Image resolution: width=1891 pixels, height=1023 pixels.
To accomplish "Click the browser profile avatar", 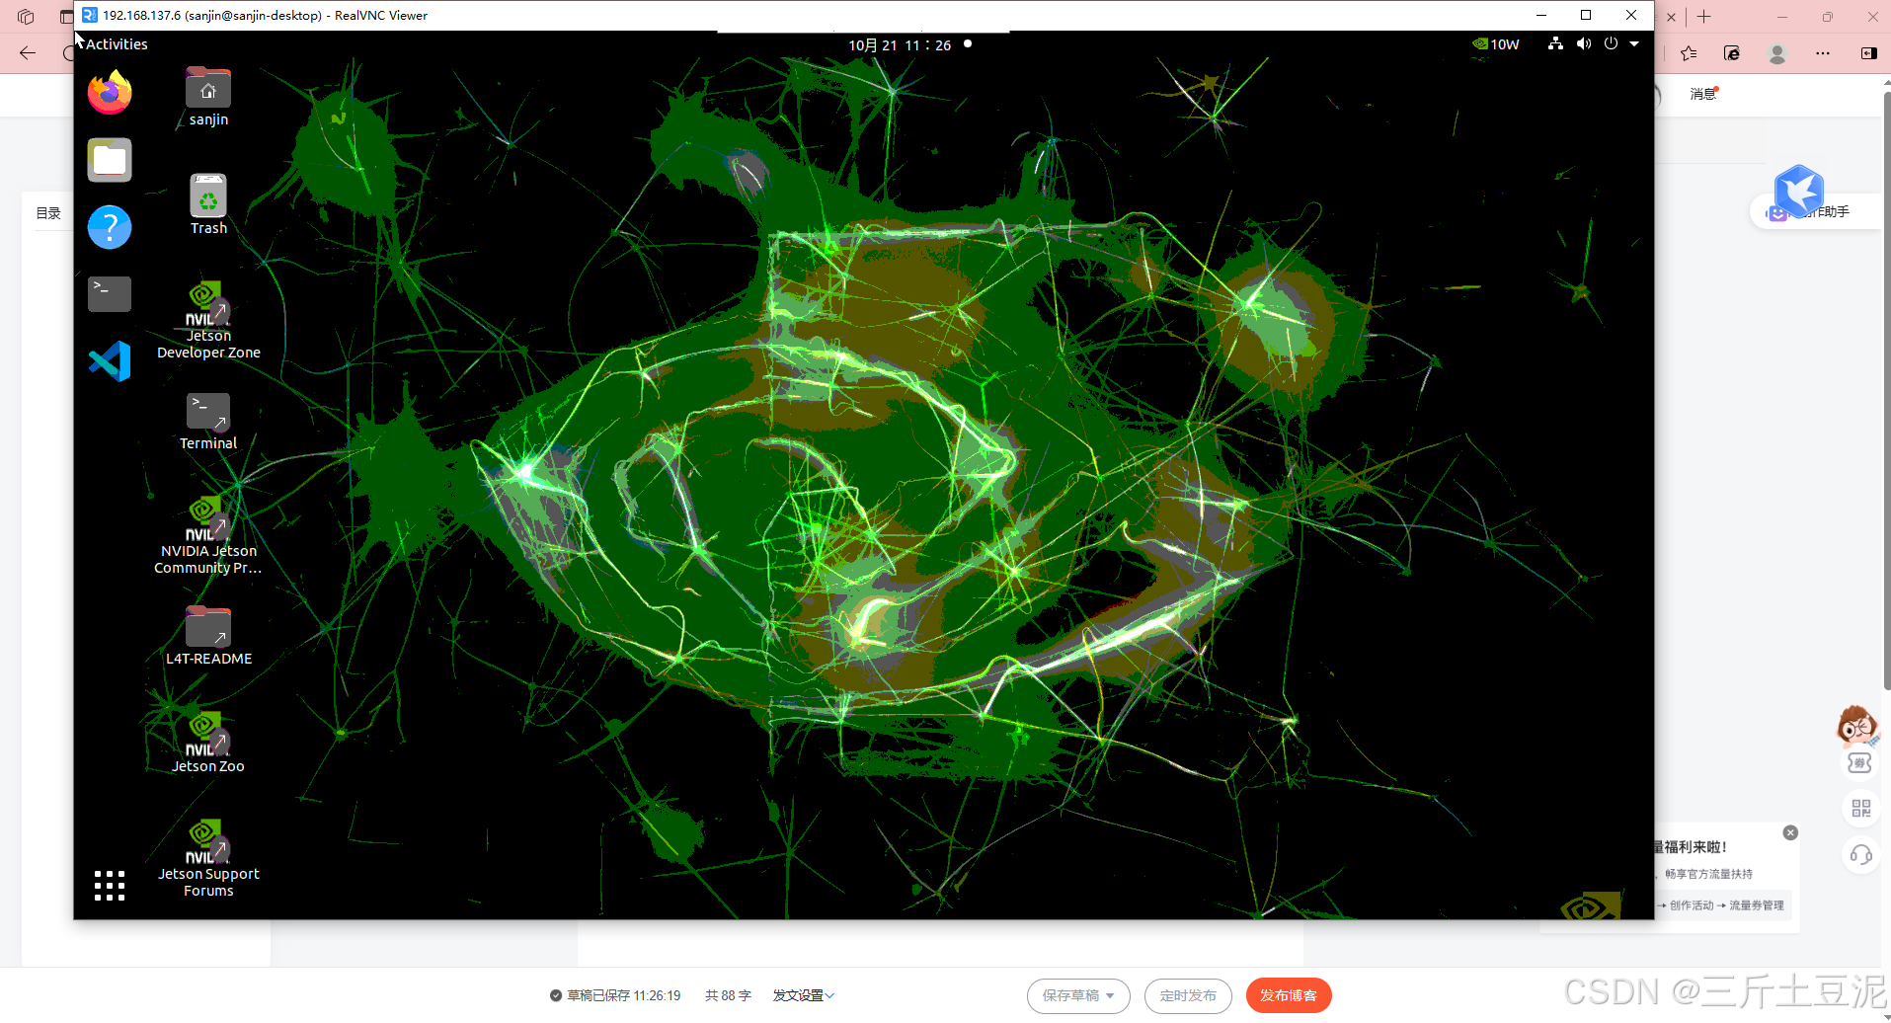I will pos(1777,53).
